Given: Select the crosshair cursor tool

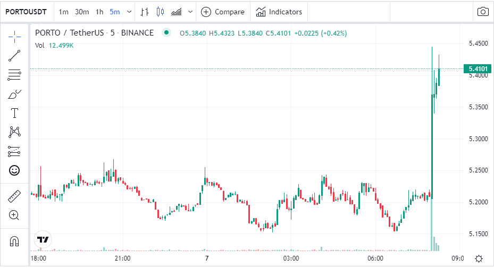Looking at the screenshot, I should [14, 37].
